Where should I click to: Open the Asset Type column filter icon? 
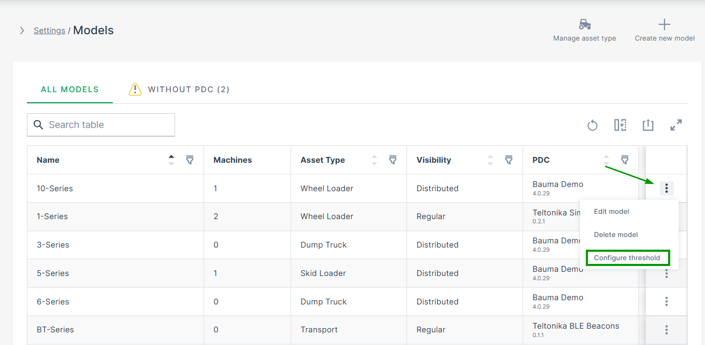click(x=393, y=160)
